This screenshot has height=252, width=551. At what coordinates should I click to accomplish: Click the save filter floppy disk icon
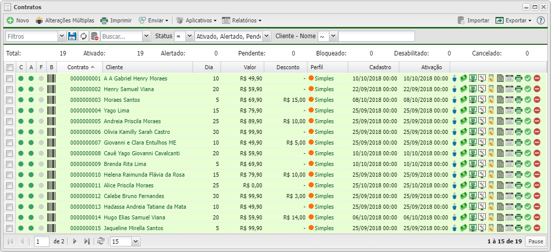tap(72, 36)
